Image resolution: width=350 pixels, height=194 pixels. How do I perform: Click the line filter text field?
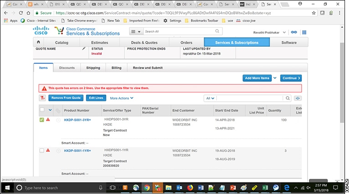(250, 98)
